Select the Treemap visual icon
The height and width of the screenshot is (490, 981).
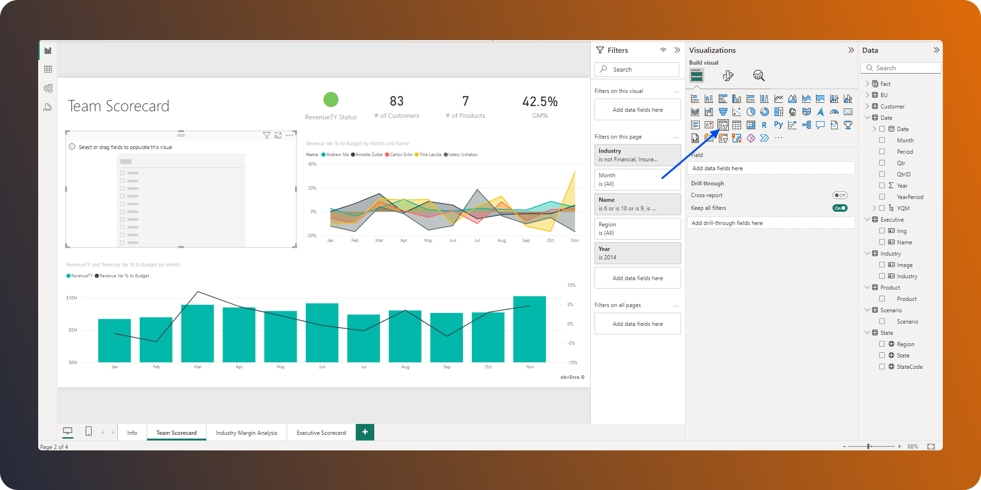778,112
